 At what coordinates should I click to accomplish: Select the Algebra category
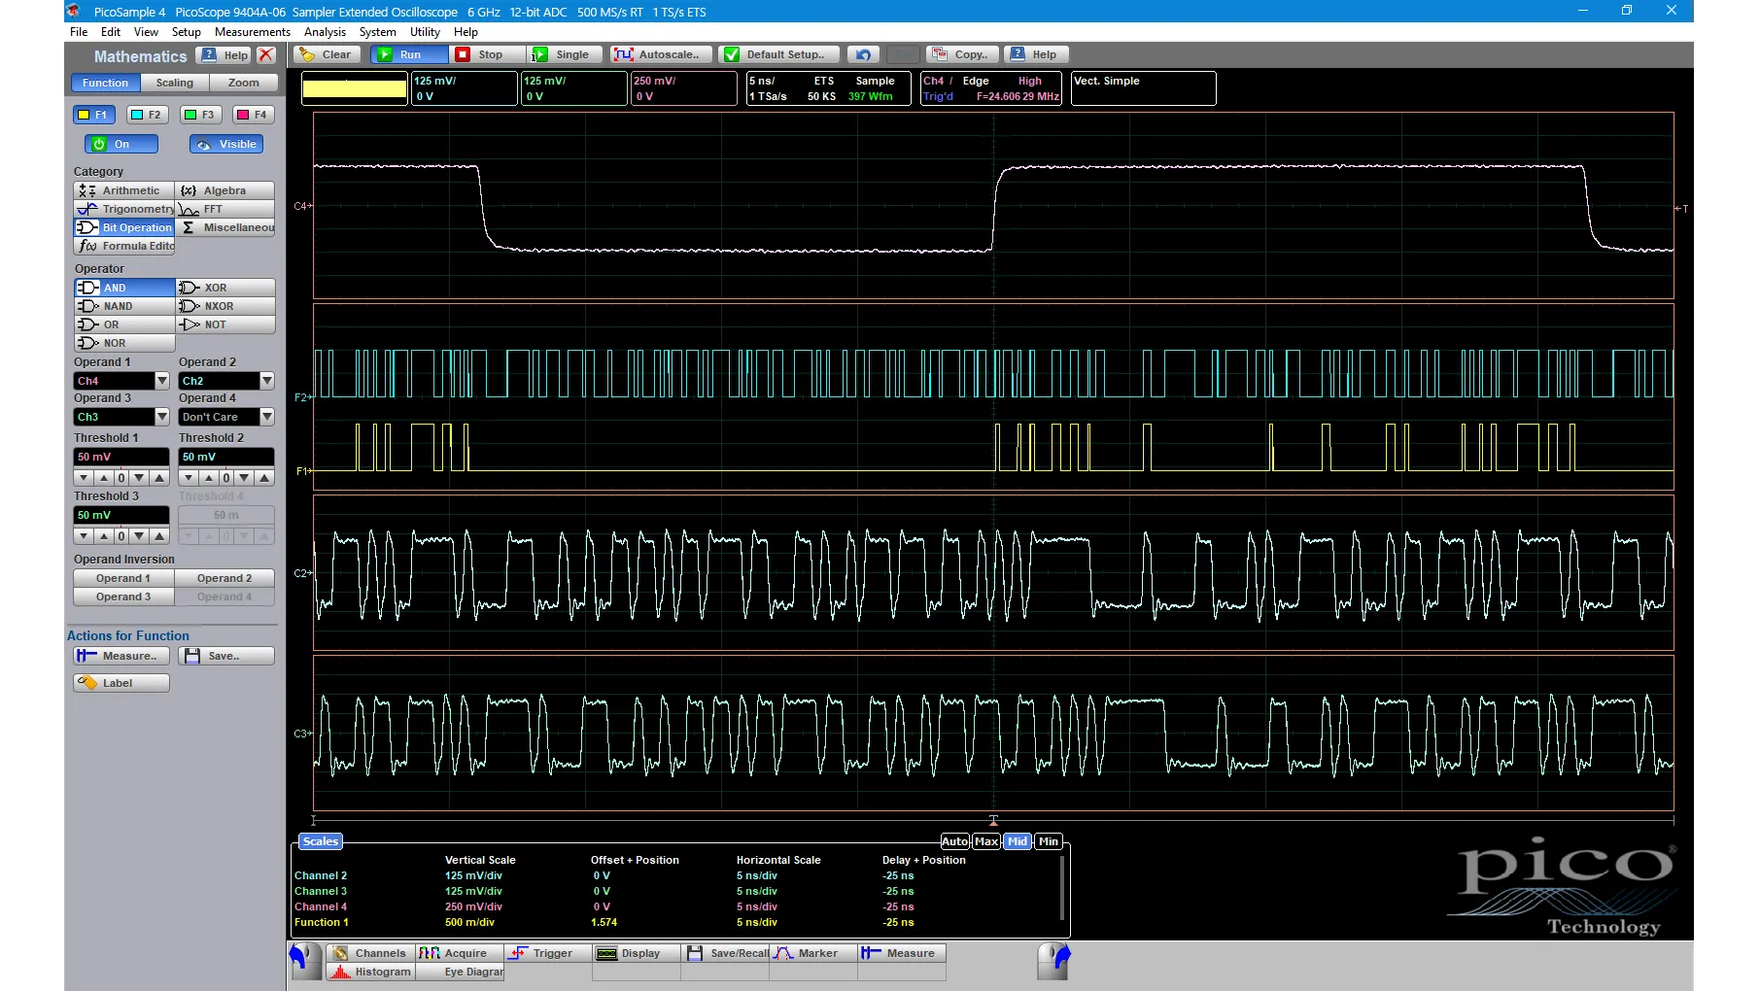click(225, 190)
